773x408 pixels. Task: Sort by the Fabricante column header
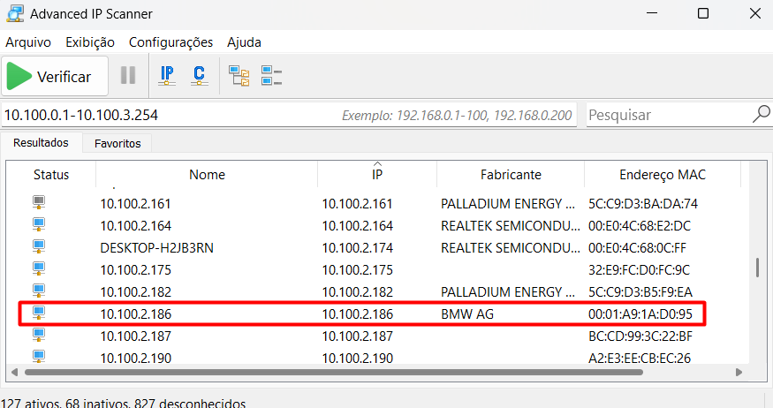tap(511, 175)
